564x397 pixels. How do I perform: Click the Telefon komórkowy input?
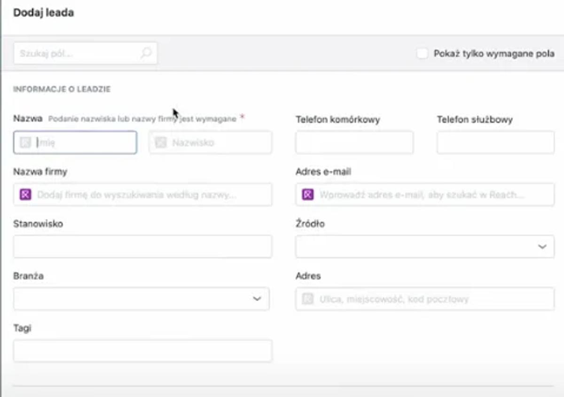pos(354,143)
